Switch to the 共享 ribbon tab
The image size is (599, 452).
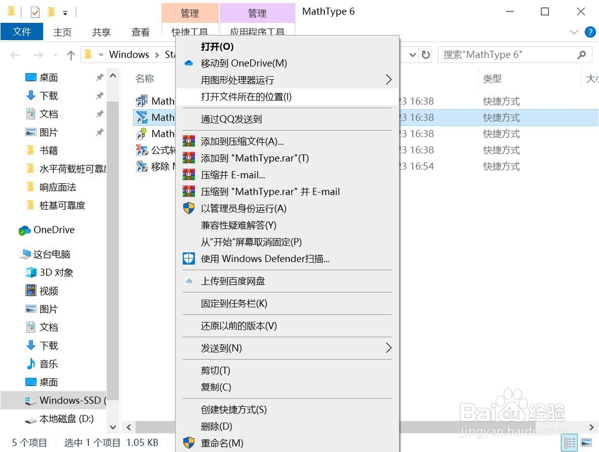pos(101,32)
